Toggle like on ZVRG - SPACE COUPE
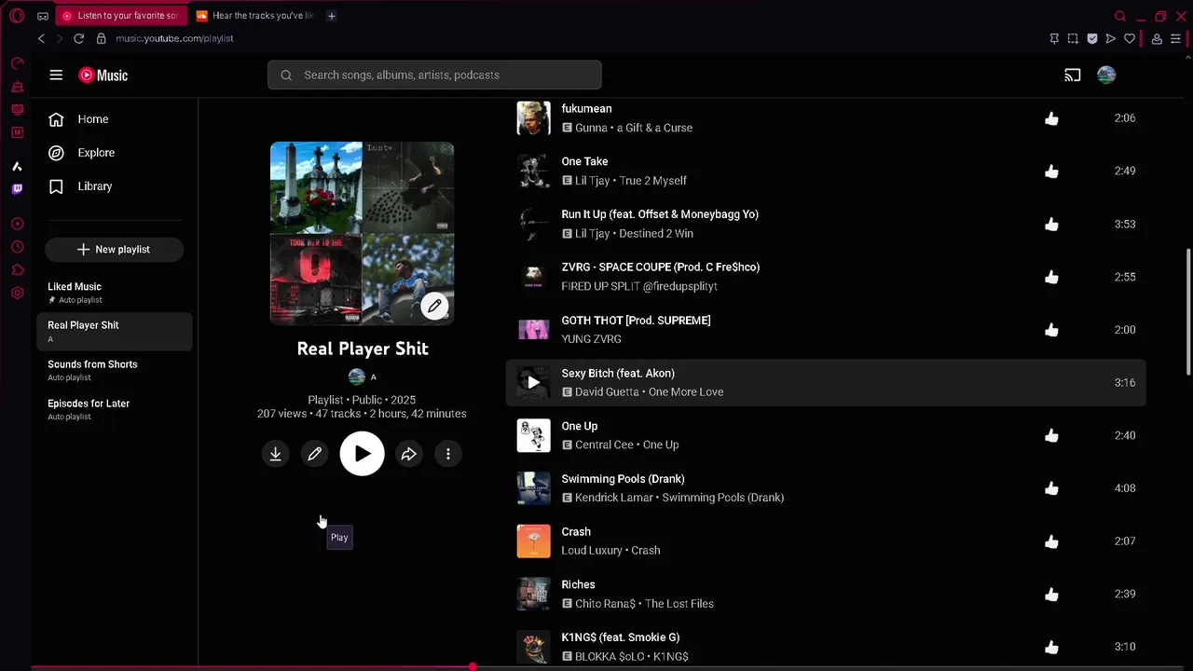Screen dimensions: 1193x671 click(1051, 277)
